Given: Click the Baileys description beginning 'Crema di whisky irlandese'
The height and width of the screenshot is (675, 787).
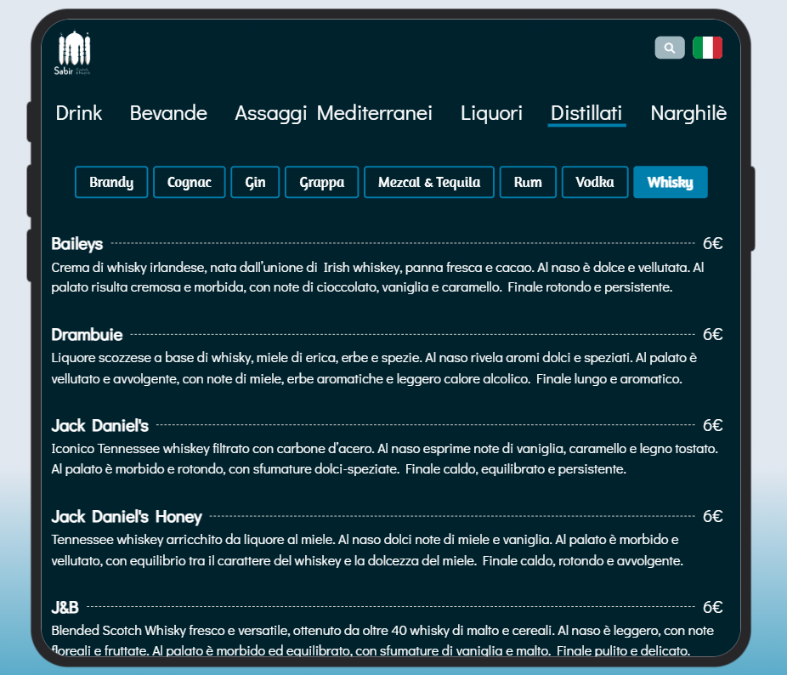Looking at the screenshot, I should 377,277.
